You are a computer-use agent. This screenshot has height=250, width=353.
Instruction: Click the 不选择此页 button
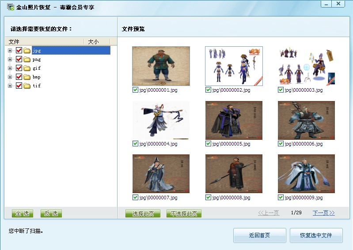click(184, 213)
